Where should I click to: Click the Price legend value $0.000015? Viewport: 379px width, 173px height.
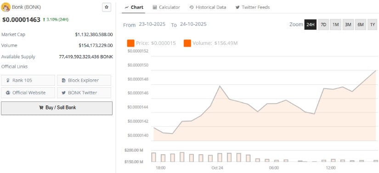[x=164, y=43]
